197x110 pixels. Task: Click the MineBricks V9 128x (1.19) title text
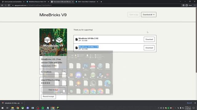88,38
